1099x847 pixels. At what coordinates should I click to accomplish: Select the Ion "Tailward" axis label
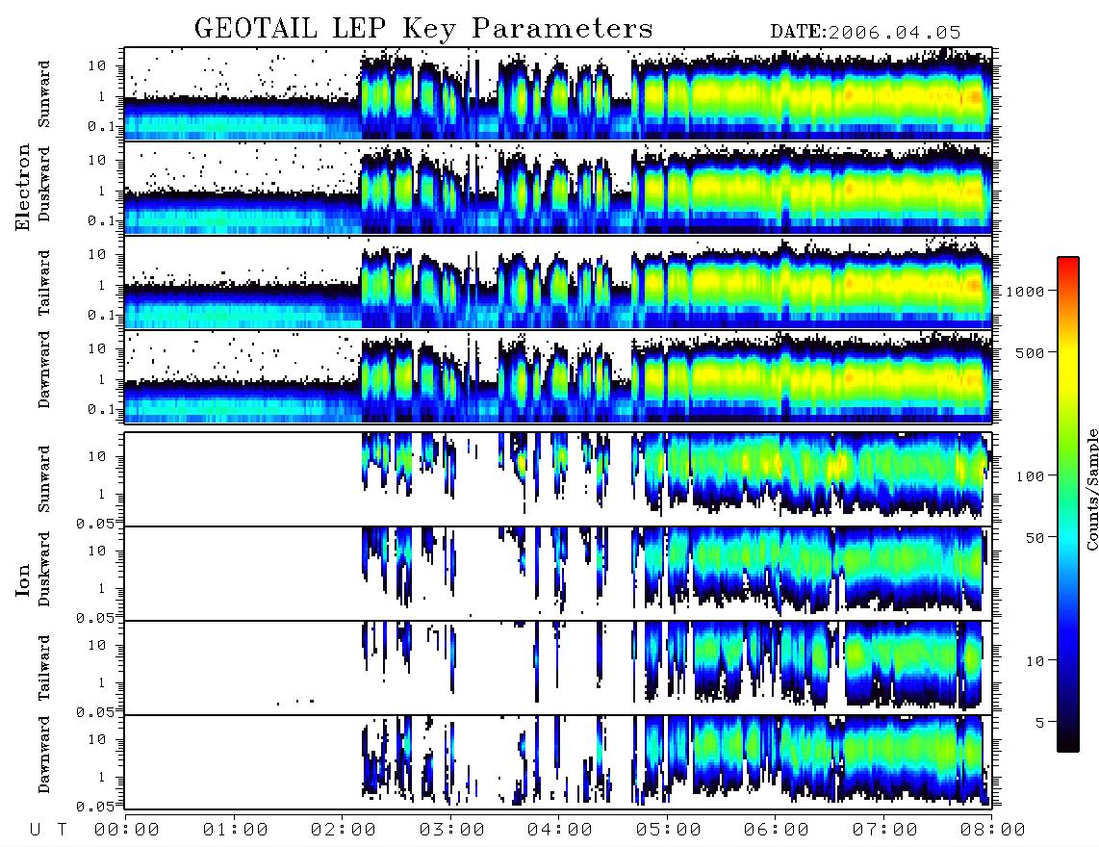44,668
